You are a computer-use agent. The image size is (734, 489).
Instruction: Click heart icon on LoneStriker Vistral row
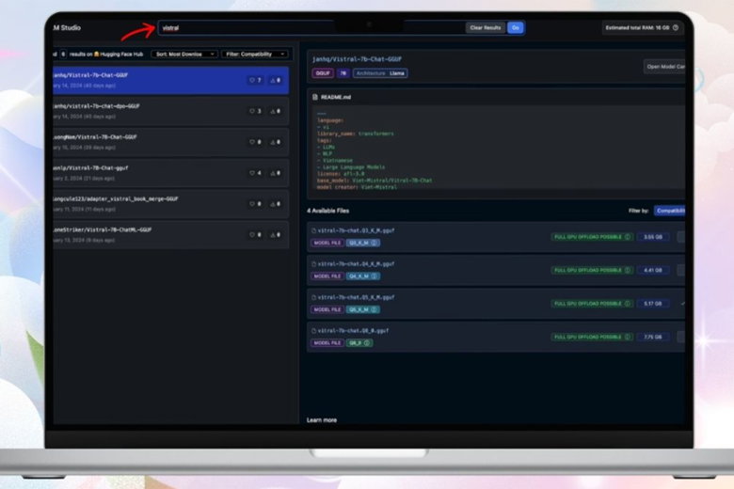pyautogui.click(x=252, y=235)
